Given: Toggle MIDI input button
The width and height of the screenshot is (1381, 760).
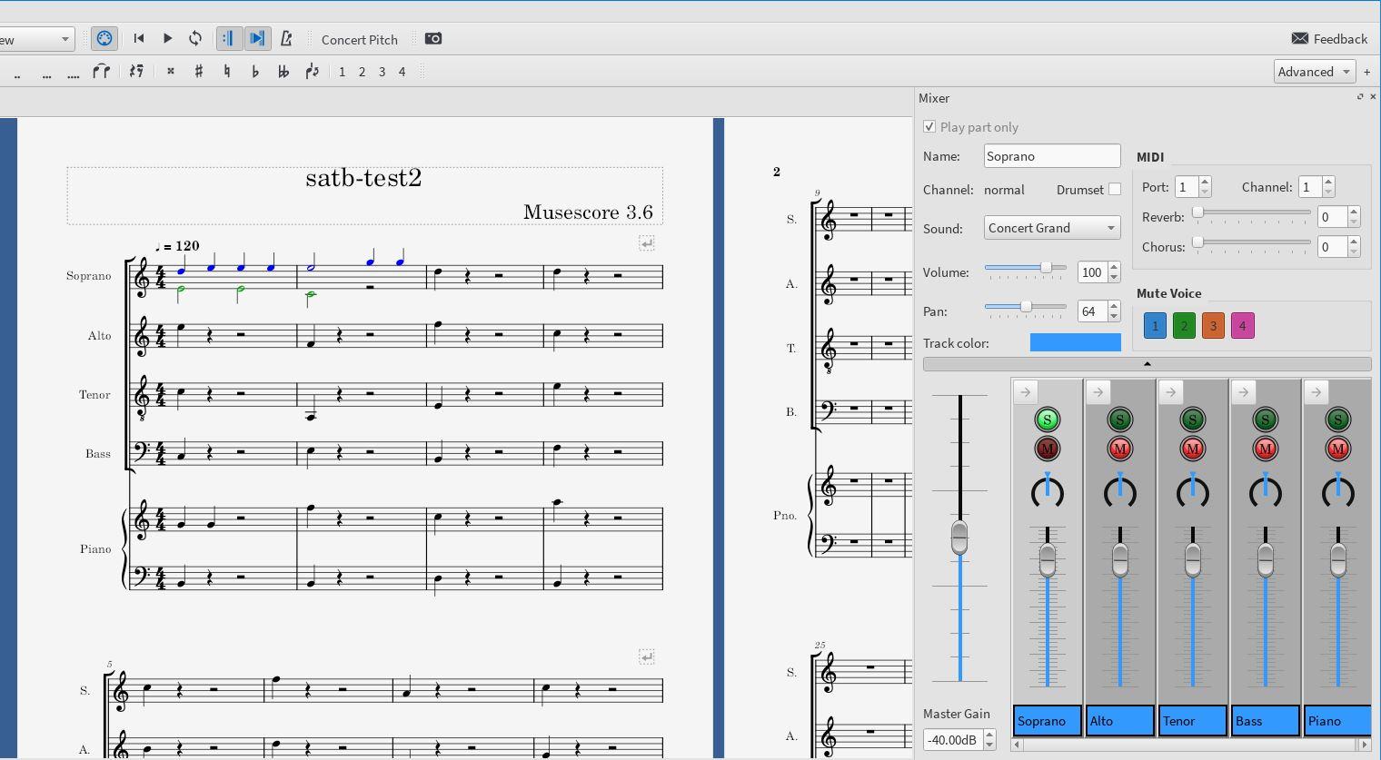Looking at the screenshot, I should pyautogui.click(x=104, y=38).
